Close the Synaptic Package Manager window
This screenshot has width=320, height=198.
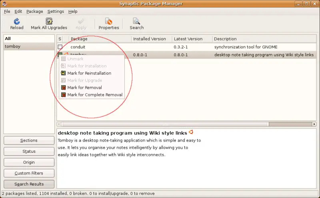coord(315,4)
